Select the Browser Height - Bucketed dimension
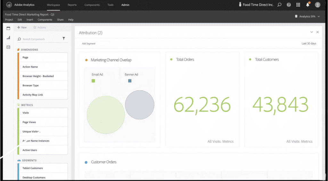Image resolution: width=328 pixels, height=181 pixels. click(x=44, y=76)
